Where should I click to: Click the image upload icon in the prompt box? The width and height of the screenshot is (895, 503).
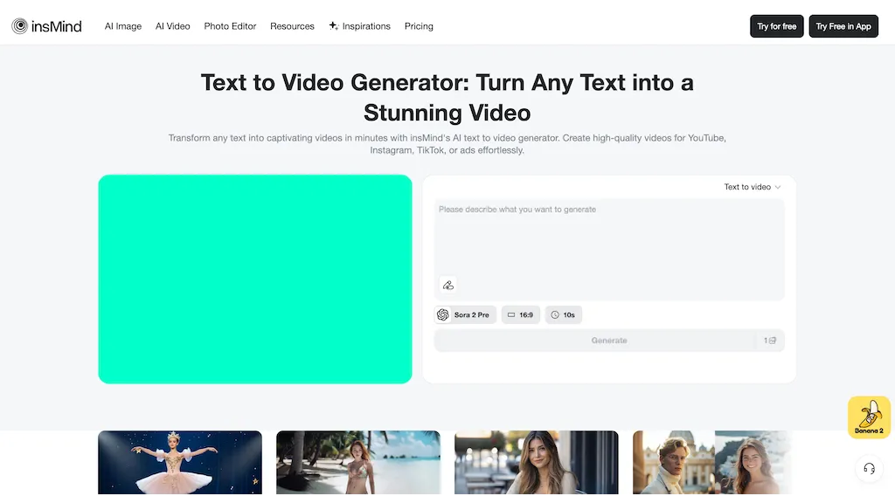click(448, 285)
